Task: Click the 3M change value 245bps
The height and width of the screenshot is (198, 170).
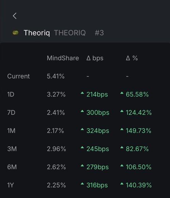Action: 98,149
